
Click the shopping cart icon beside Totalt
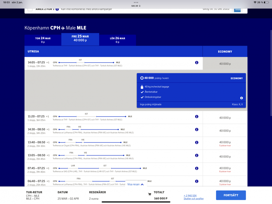click(149, 194)
